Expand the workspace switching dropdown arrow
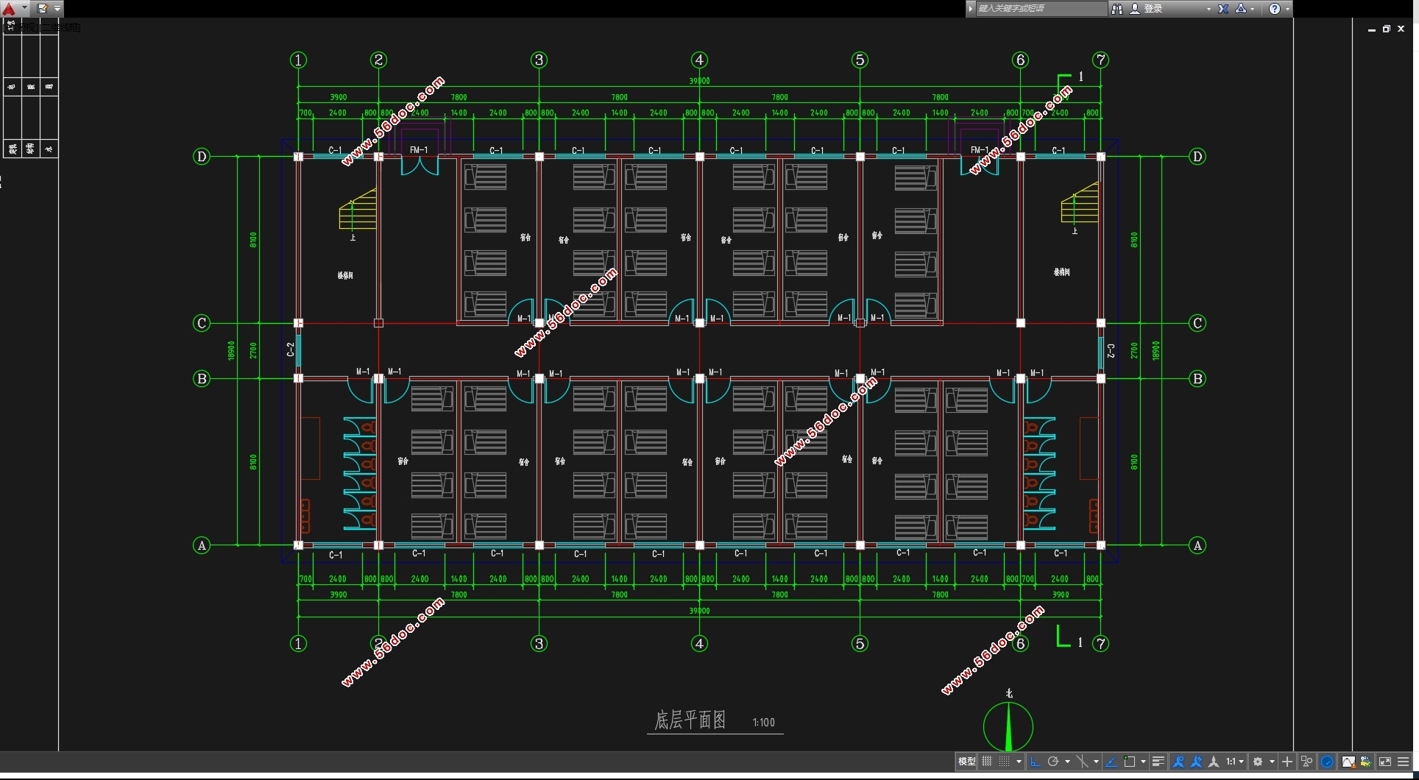 [x=1272, y=762]
